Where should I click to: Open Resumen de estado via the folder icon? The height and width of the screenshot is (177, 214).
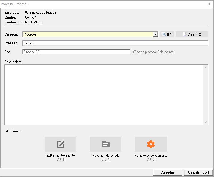(x=106, y=144)
